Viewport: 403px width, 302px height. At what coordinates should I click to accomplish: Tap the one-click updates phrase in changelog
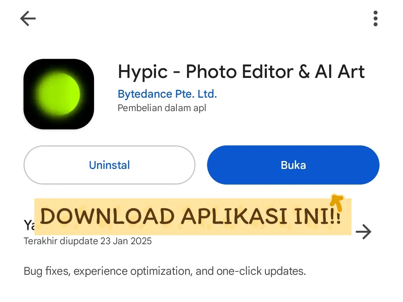pyautogui.click(x=261, y=271)
